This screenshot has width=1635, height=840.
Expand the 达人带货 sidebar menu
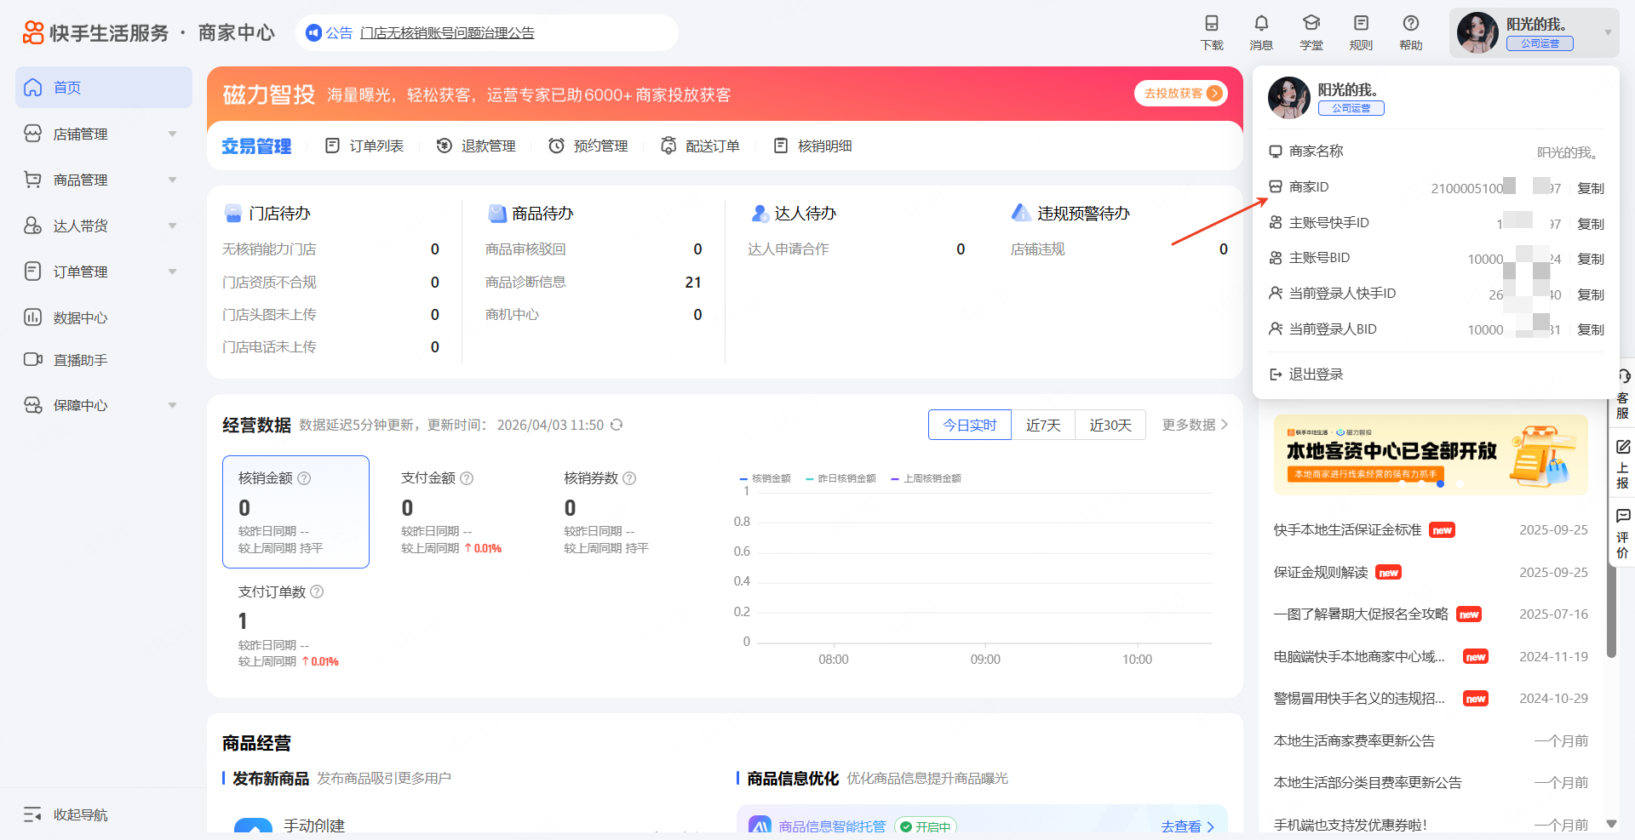coord(173,226)
